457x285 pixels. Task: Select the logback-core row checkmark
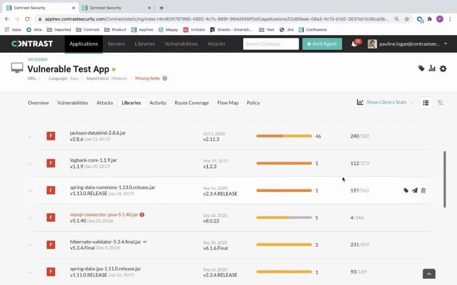click(30, 163)
